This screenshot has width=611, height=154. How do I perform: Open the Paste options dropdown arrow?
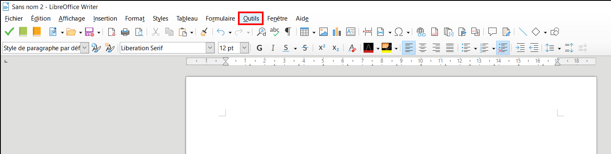(x=192, y=32)
